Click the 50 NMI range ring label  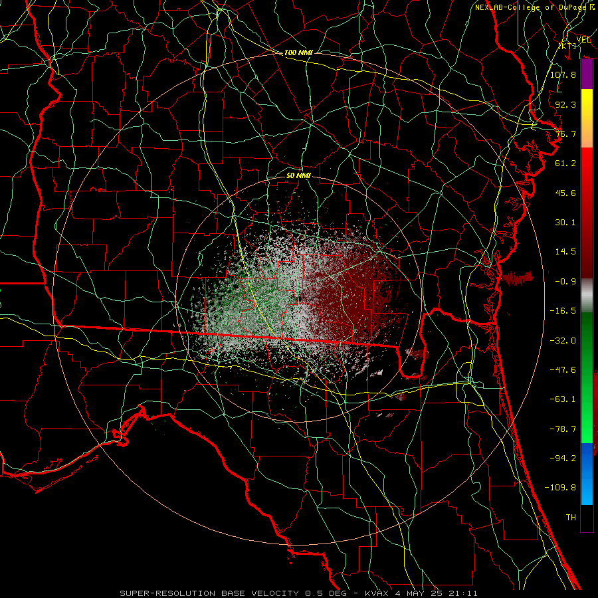298,175
